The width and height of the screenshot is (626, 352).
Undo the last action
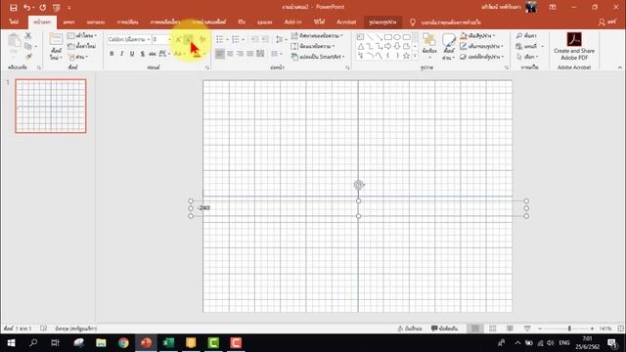tap(26, 8)
